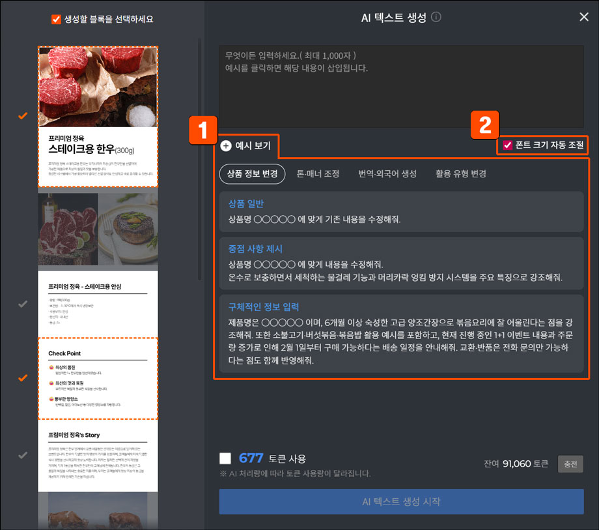Click into the prompt text input area

(400, 86)
